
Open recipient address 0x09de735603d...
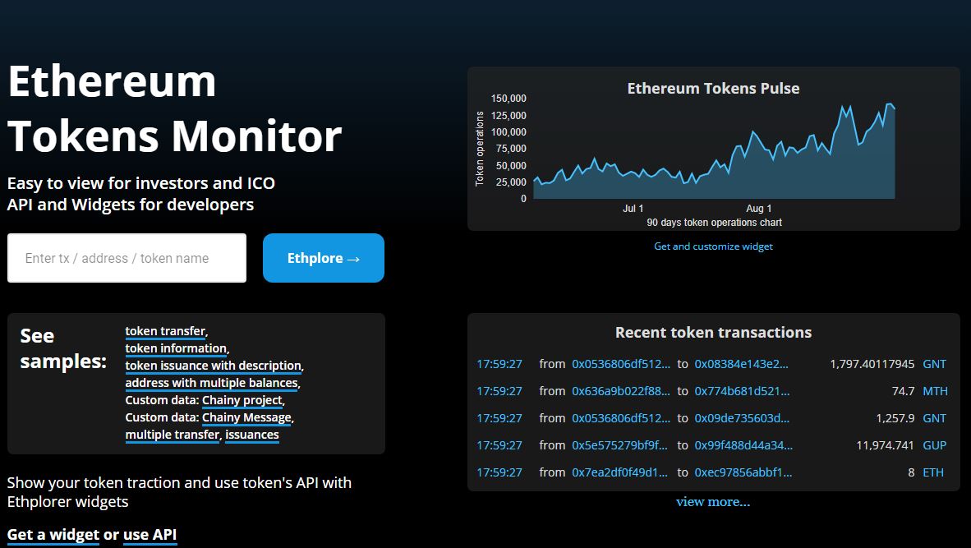pos(742,418)
